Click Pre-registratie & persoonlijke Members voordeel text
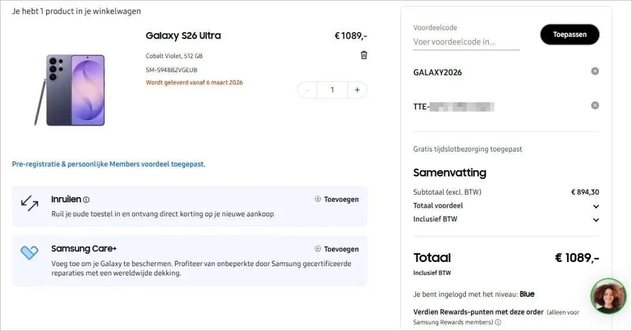The width and height of the screenshot is (632, 331). (109, 164)
